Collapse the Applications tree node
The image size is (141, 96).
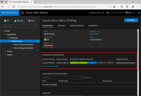[x=6, y=34]
